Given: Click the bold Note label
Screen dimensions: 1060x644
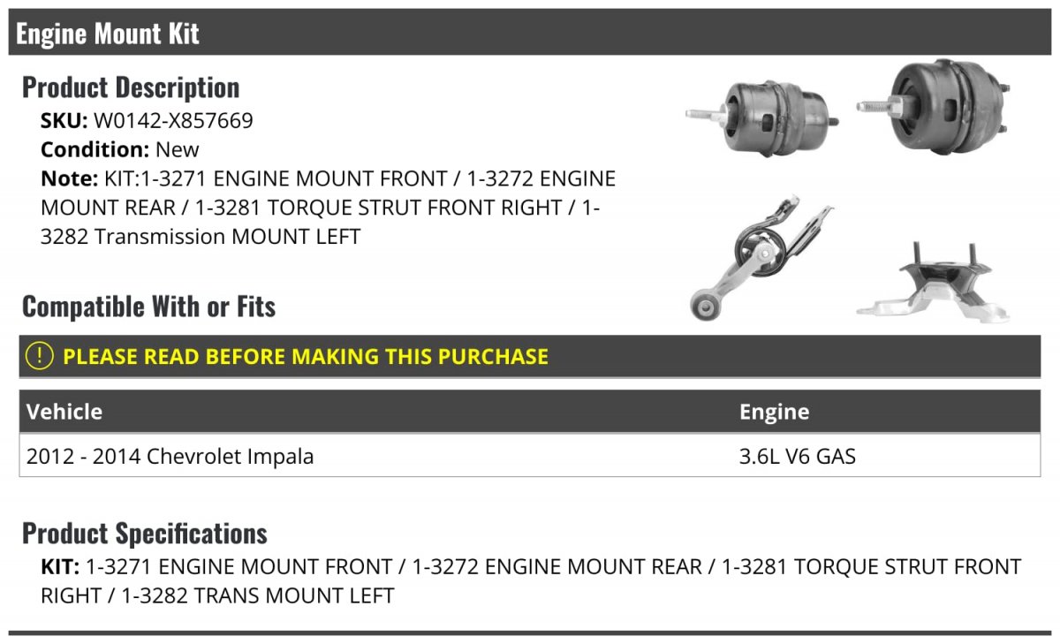Looking at the screenshot, I should click(68, 178).
